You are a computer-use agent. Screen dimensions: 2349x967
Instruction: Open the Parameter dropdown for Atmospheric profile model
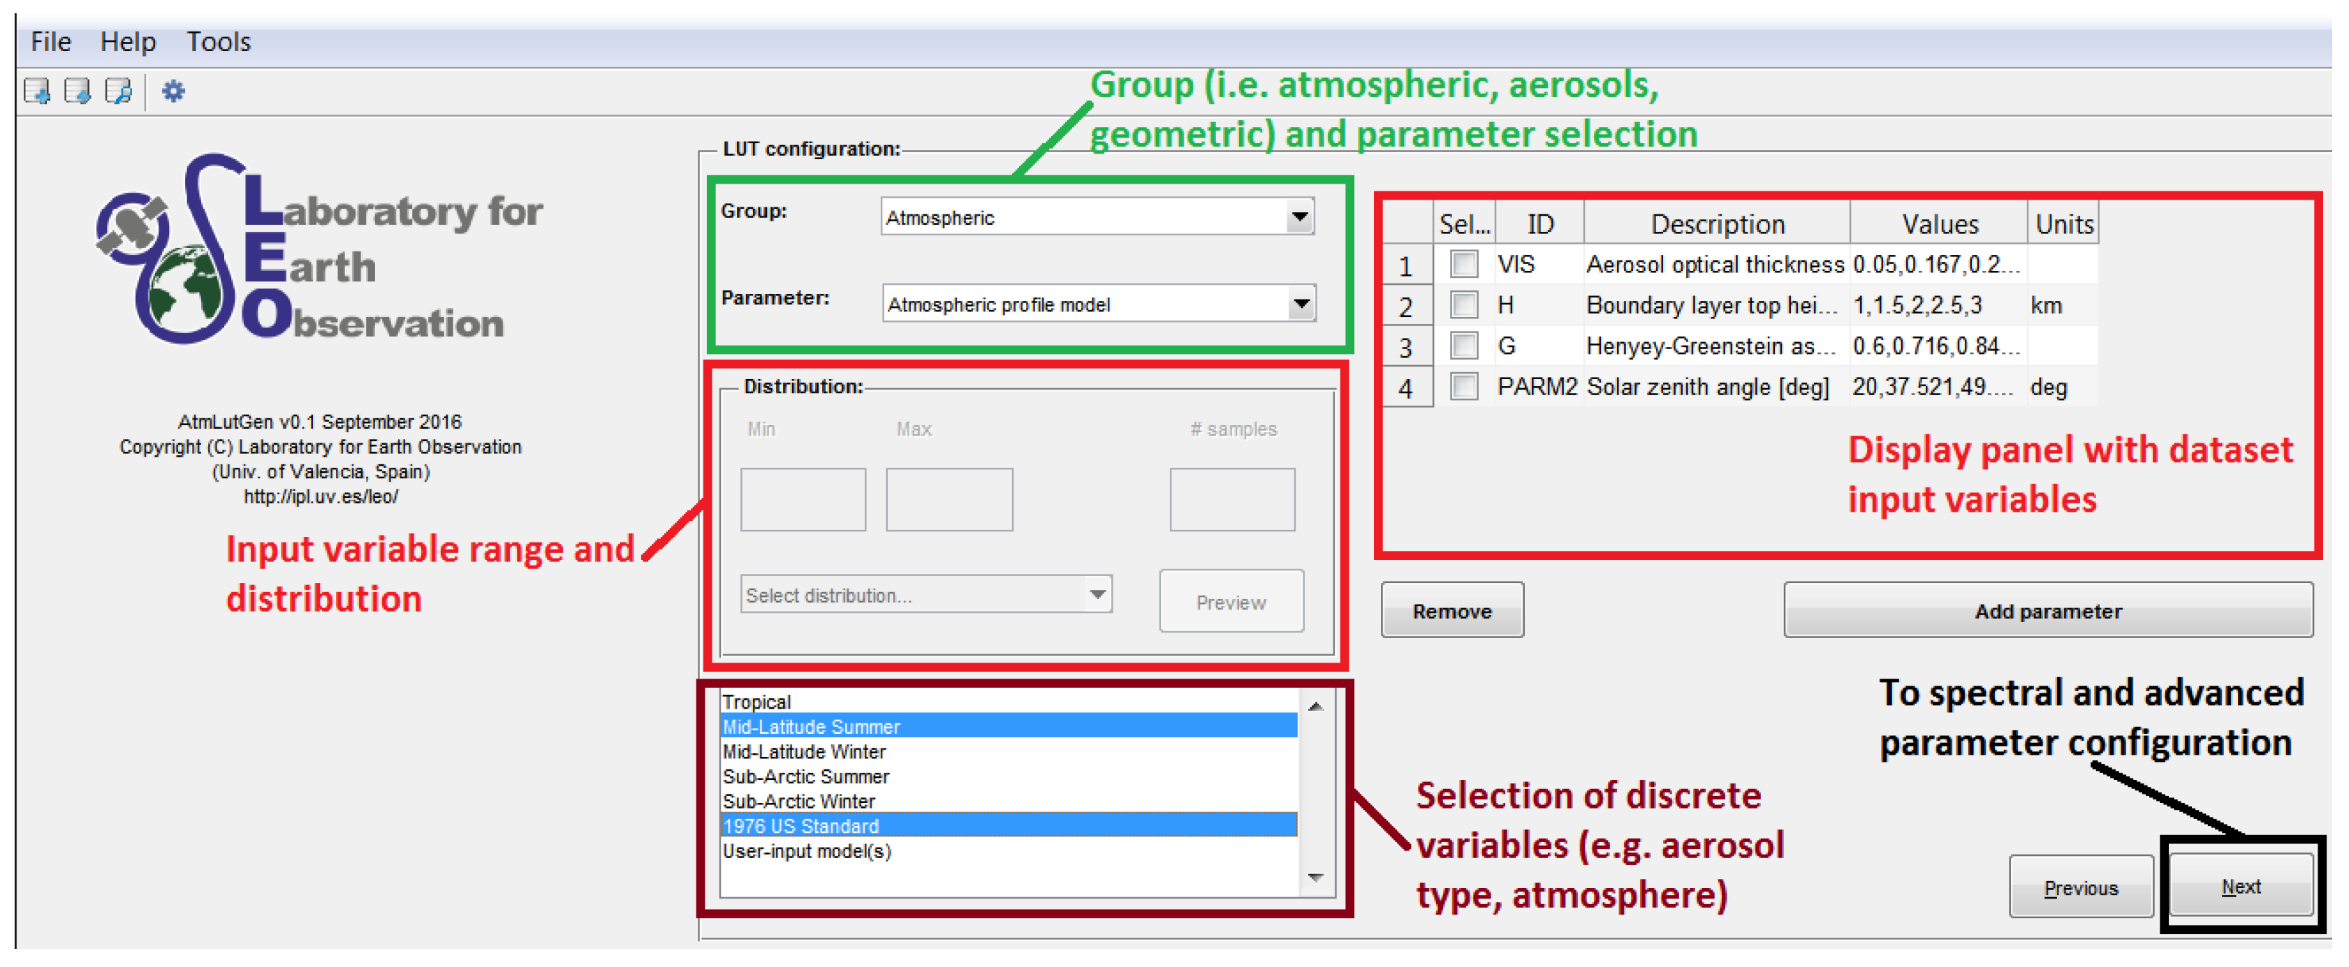point(1301,304)
